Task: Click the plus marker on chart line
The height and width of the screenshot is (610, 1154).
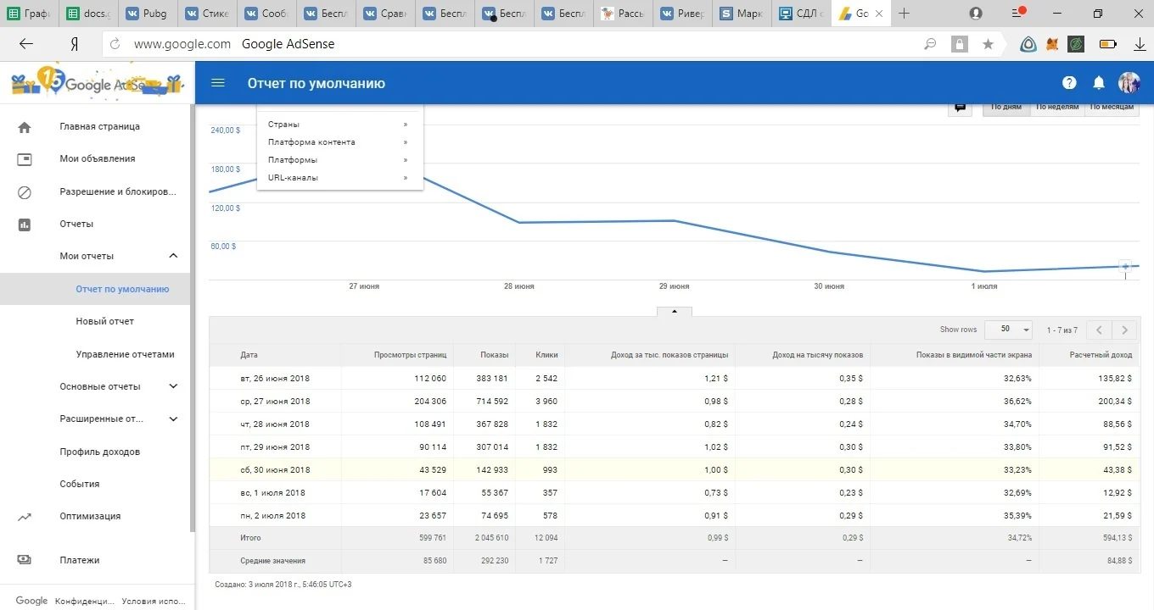Action: tap(1126, 266)
